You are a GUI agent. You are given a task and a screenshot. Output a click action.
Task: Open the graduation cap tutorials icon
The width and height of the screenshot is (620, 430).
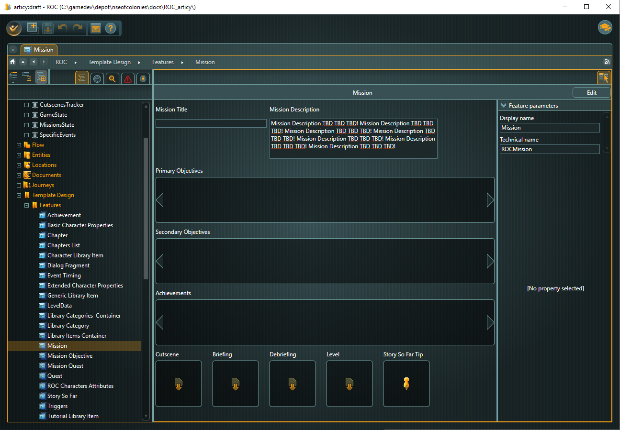click(605, 27)
